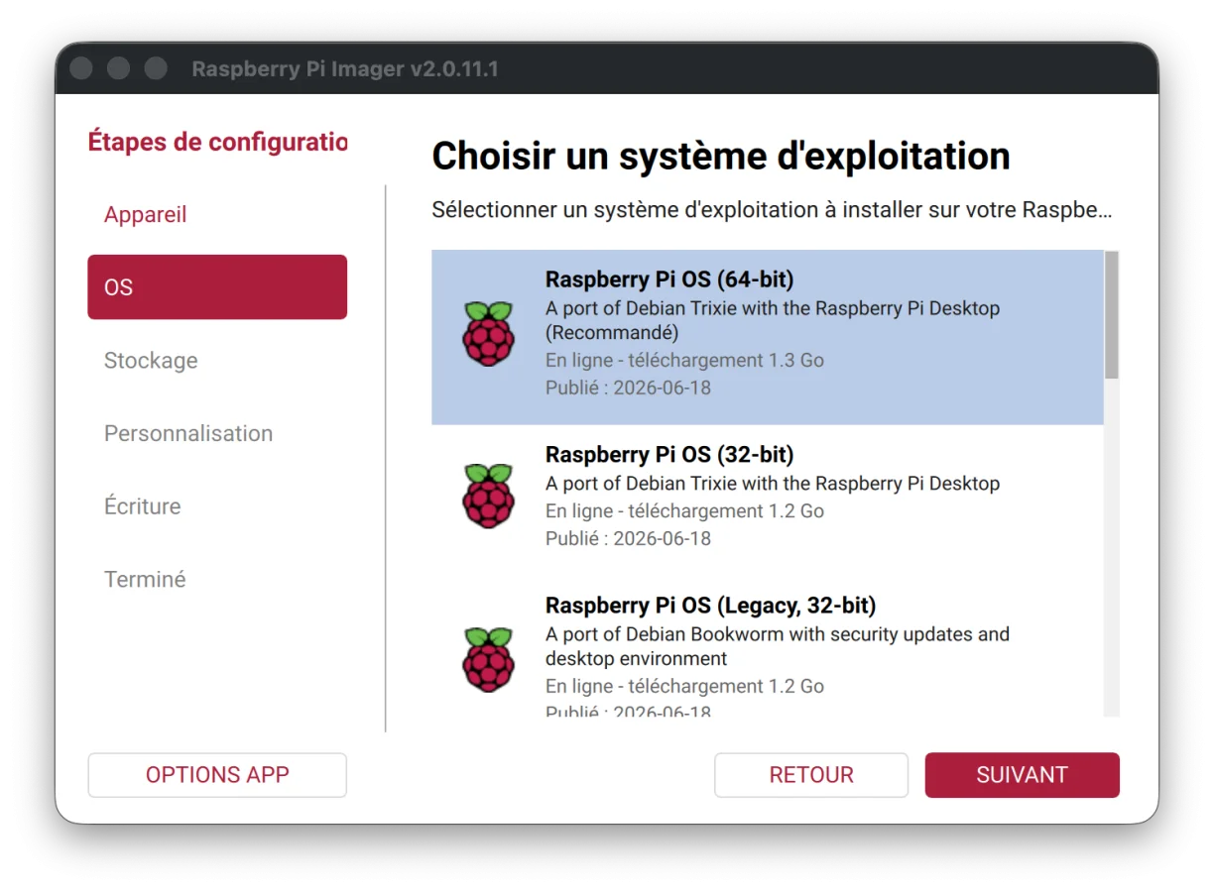Screen dimensions: 1214x892
Task: Click the 'Étapes de configuration' sidebar heading
Action: tap(217, 142)
